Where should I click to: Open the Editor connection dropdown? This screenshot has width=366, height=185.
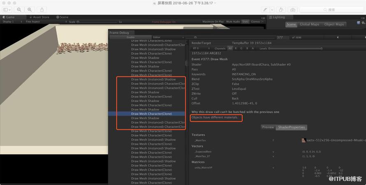[168, 37]
